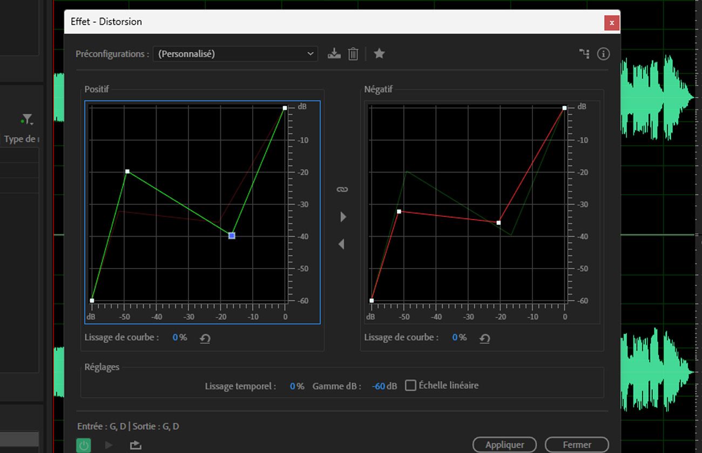Click the 'Réglages' section label

(102, 367)
